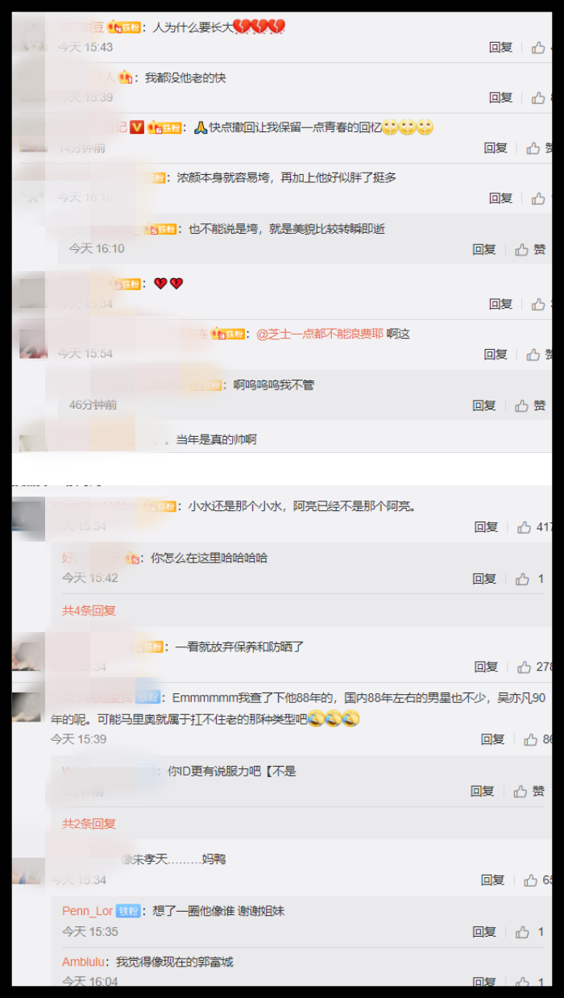Reply to the 浓颜本身就容易垮 comment
Screen dimensions: 564x998
pyautogui.click(x=501, y=198)
